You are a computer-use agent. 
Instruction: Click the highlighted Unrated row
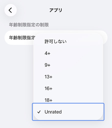[x=68, y=112]
